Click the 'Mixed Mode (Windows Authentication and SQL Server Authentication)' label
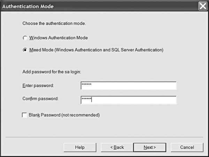The width and height of the screenshot is (209, 157). 96,50
